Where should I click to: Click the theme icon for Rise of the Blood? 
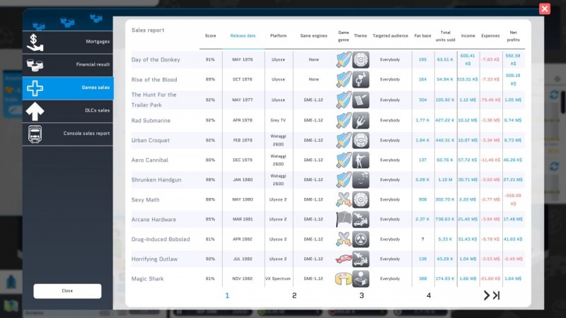point(361,80)
